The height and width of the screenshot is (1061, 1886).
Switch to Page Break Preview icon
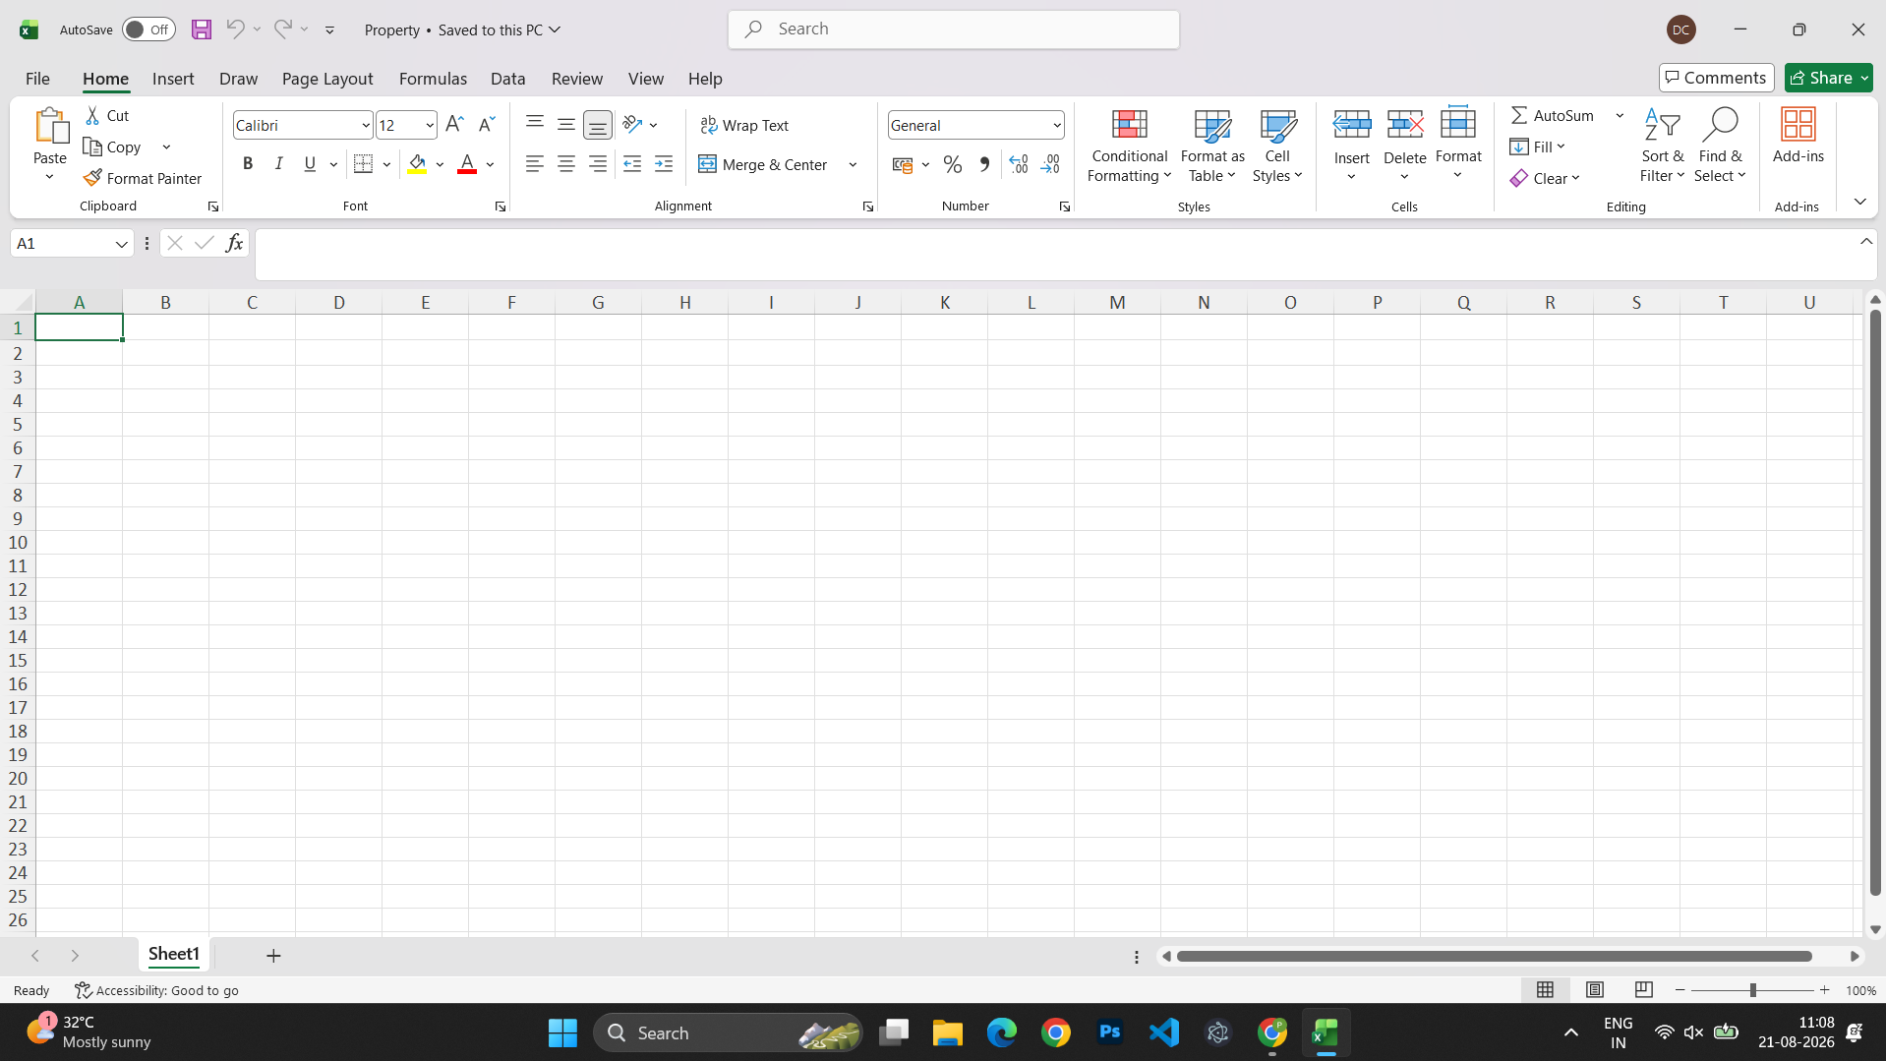click(x=1644, y=990)
